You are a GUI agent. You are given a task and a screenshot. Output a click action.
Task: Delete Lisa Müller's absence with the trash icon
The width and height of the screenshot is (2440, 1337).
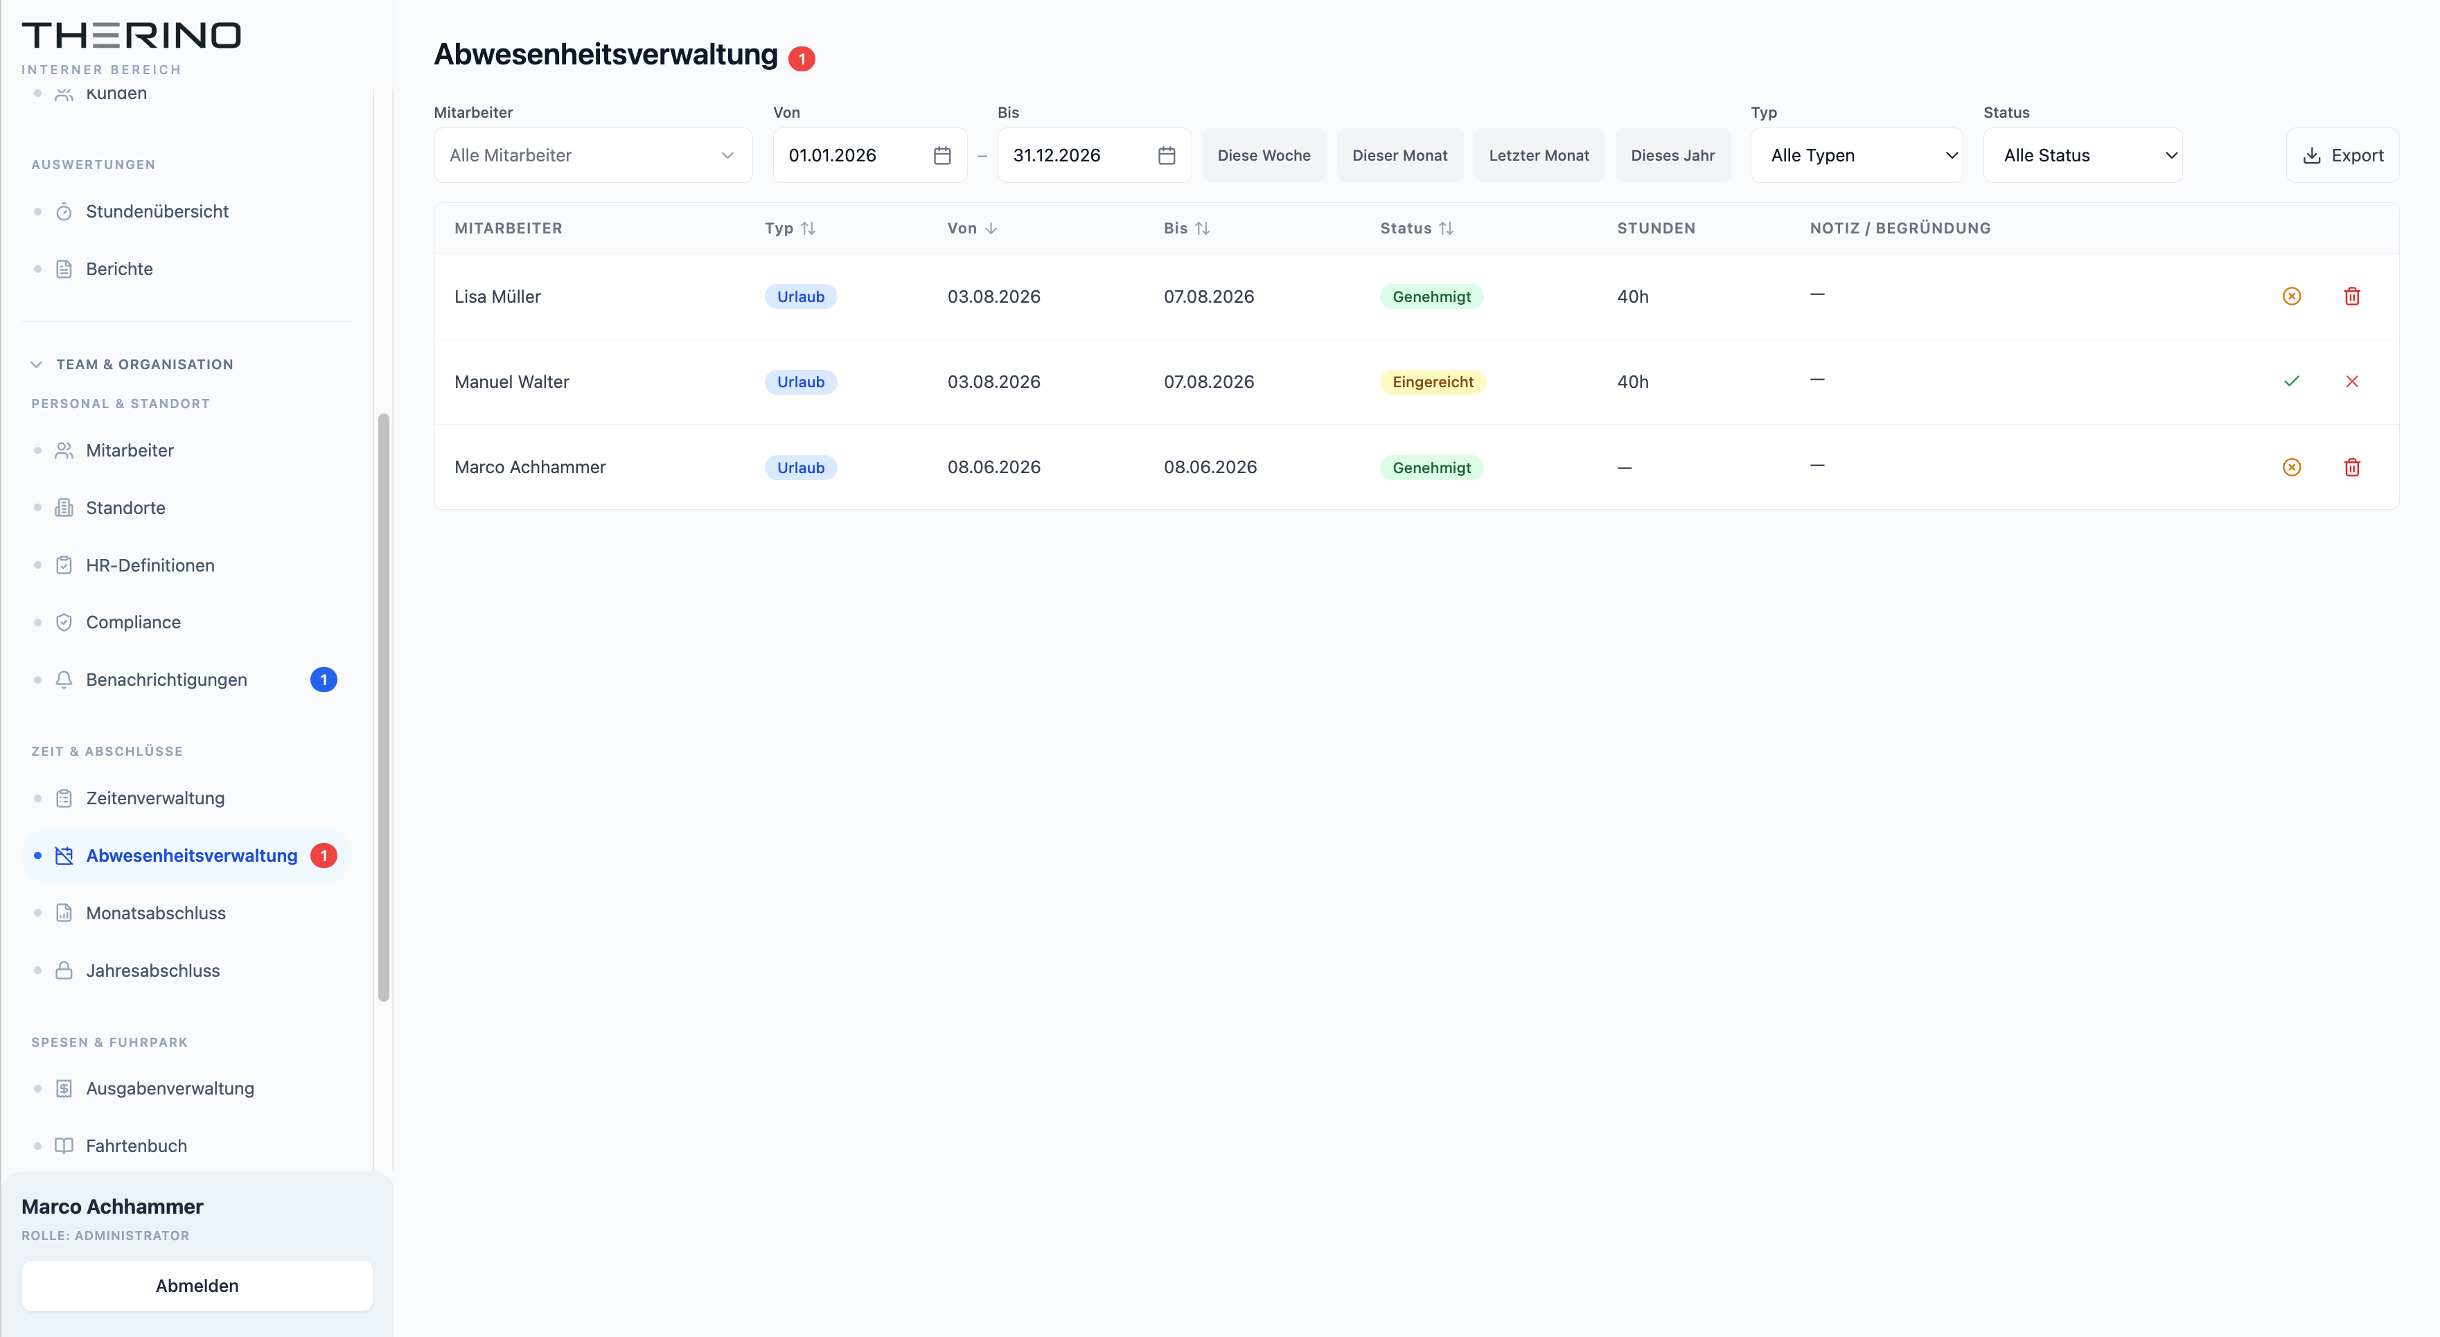pos(2352,296)
